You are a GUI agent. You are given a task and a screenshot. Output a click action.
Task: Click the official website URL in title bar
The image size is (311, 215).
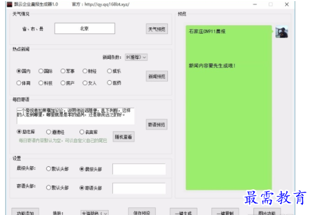[107, 4]
